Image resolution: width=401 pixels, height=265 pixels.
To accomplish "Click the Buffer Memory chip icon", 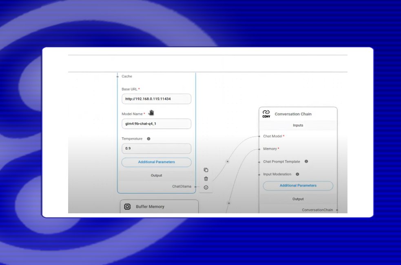I will click(x=127, y=206).
